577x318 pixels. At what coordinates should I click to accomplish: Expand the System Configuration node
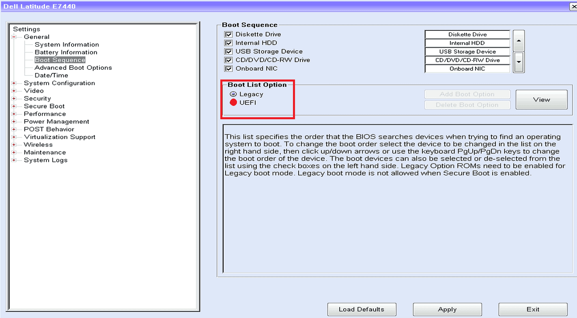pyautogui.click(x=14, y=83)
